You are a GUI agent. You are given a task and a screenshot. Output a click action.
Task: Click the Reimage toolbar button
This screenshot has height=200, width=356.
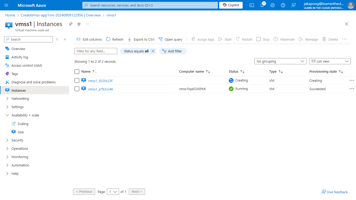coord(308,39)
